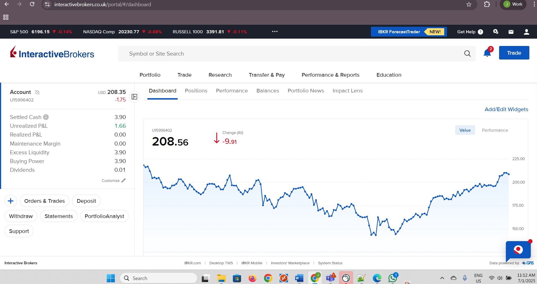Screen dimensions: 537x284
Task: Bookmark this page with the star
Action: click(469, 4)
